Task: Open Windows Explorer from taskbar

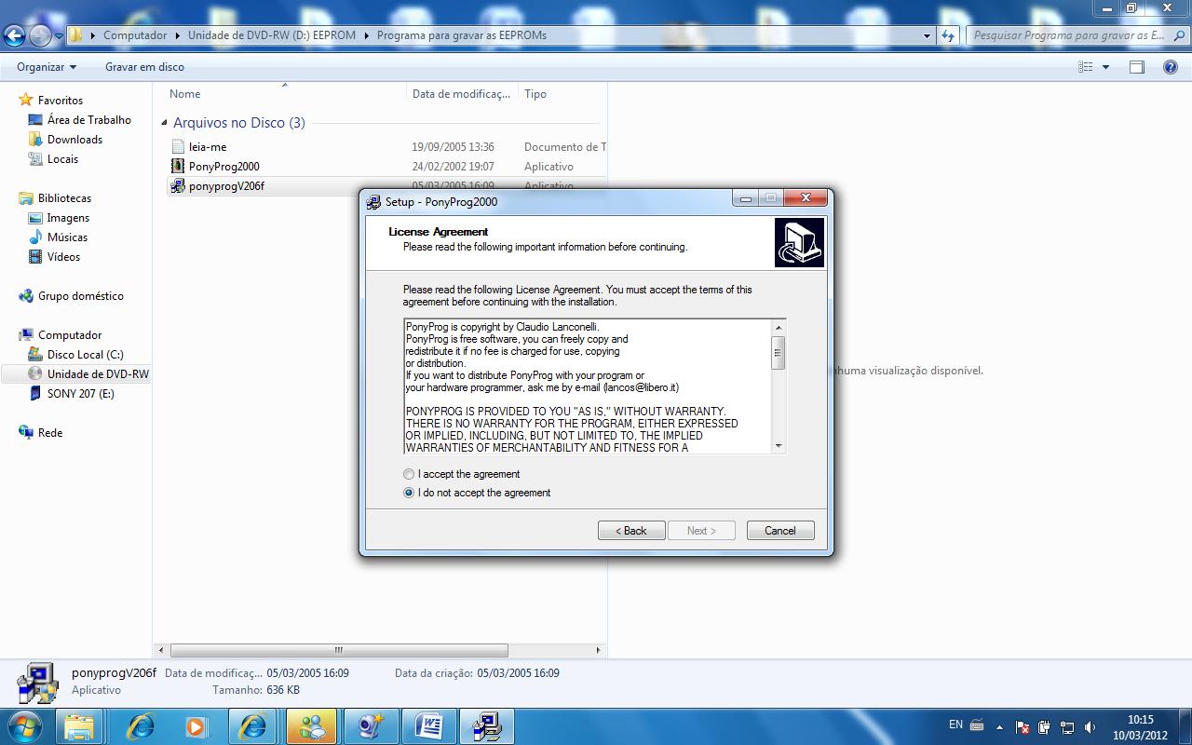Action: pos(80,725)
